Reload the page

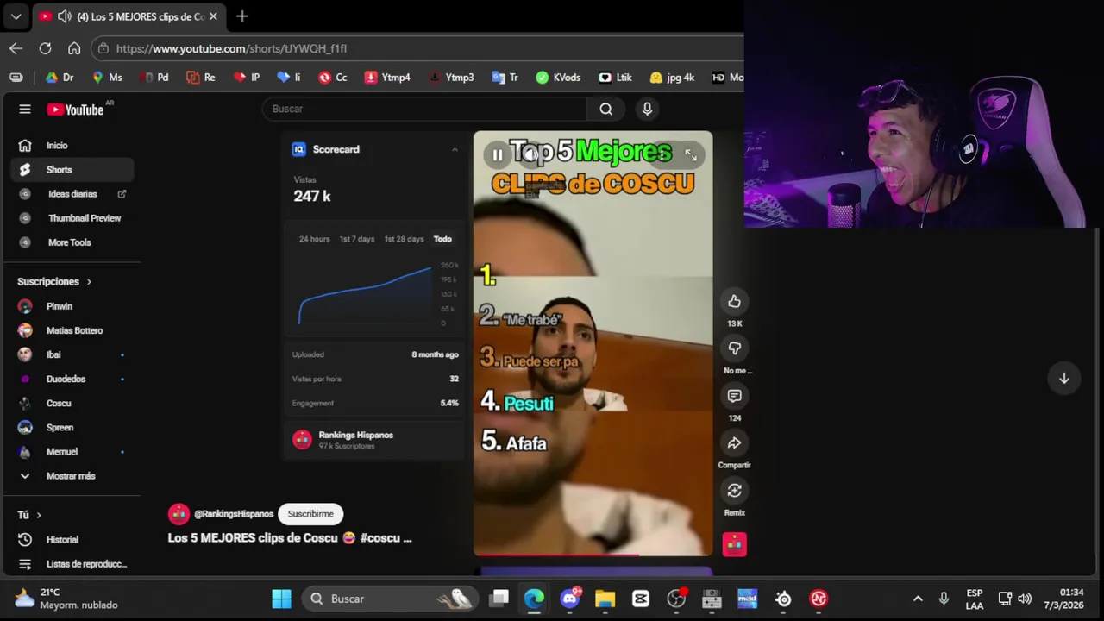pyautogui.click(x=45, y=48)
